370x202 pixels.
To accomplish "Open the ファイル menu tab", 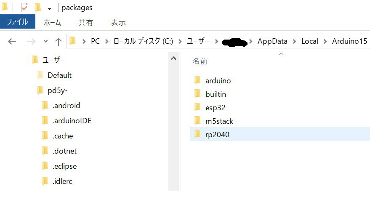I will [x=17, y=22].
